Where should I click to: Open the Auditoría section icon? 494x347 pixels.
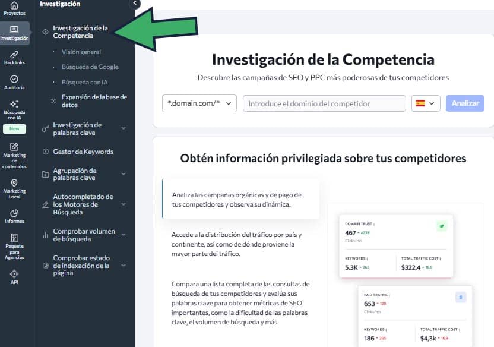click(14, 82)
